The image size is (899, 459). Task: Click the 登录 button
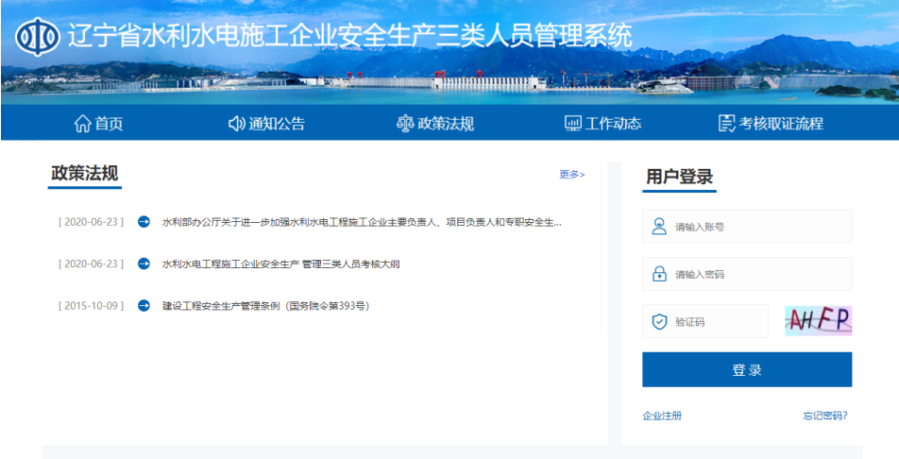(747, 369)
